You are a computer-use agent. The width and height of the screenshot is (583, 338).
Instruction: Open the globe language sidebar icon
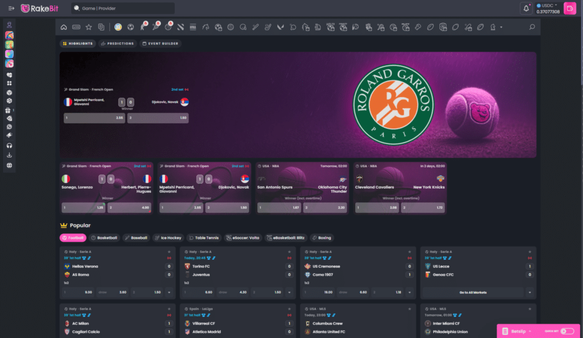tap(9, 165)
